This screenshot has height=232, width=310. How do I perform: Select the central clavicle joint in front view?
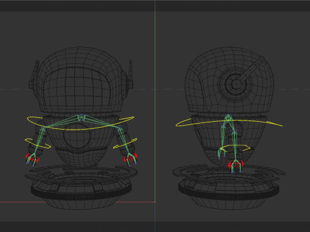point(81,117)
